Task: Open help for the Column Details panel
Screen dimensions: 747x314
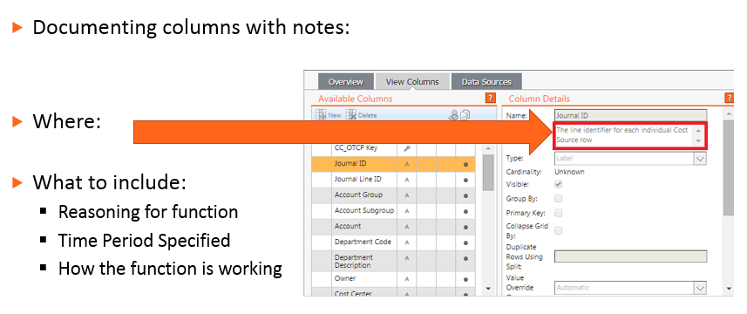Action: (x=729, y=99)
